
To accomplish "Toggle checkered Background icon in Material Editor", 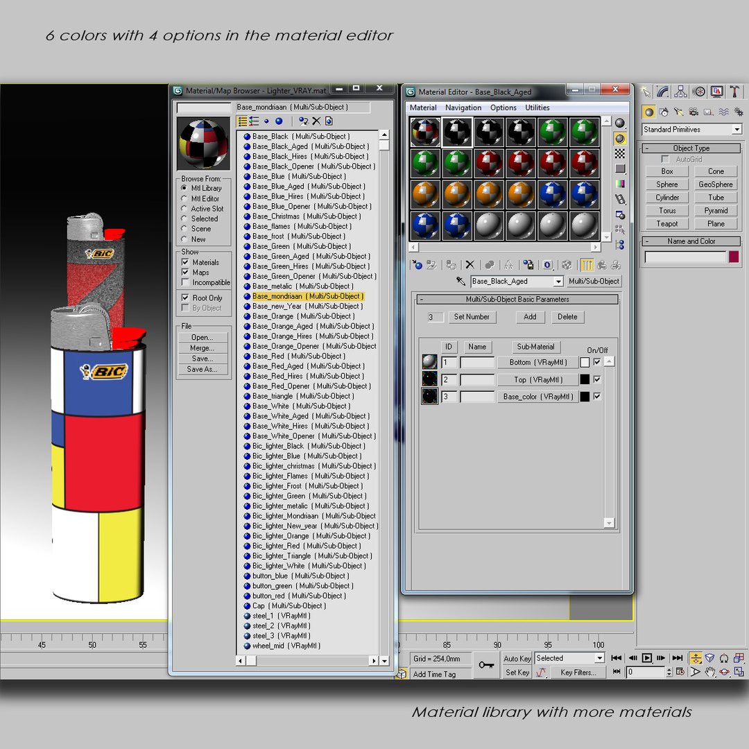I will [x=620, y=154].
